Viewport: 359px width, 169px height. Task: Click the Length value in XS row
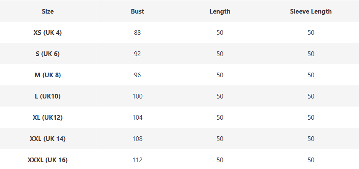[220, 33]
